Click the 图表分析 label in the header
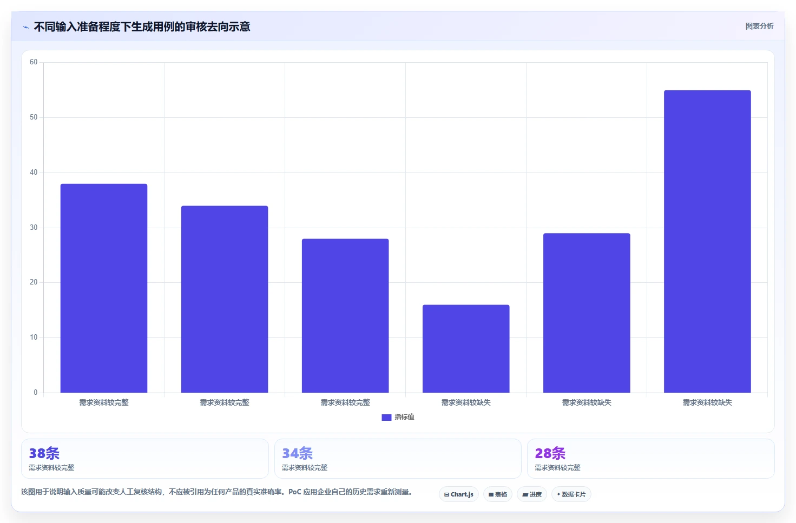Image resolution: width=796 pixels, height=523 pixels. (x=759, y=26)
